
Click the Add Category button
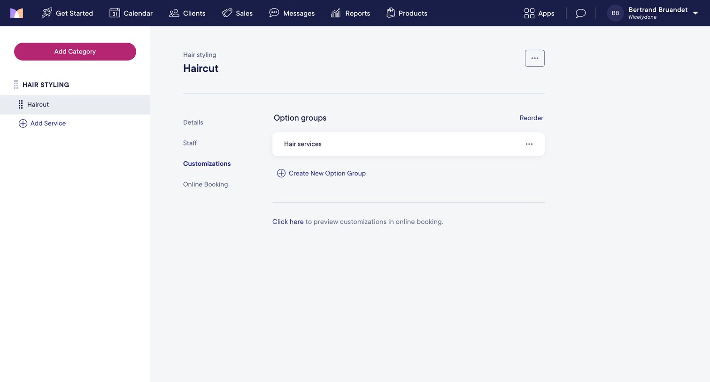pyautogui.click(x=75, y=52)
